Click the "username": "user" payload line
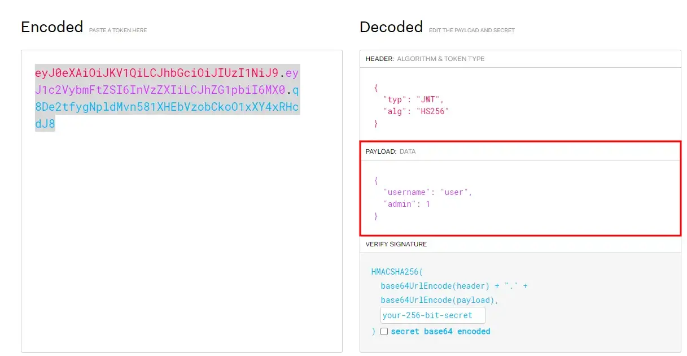This screenshot has height=356, width=687. click(x=427, y=192)
